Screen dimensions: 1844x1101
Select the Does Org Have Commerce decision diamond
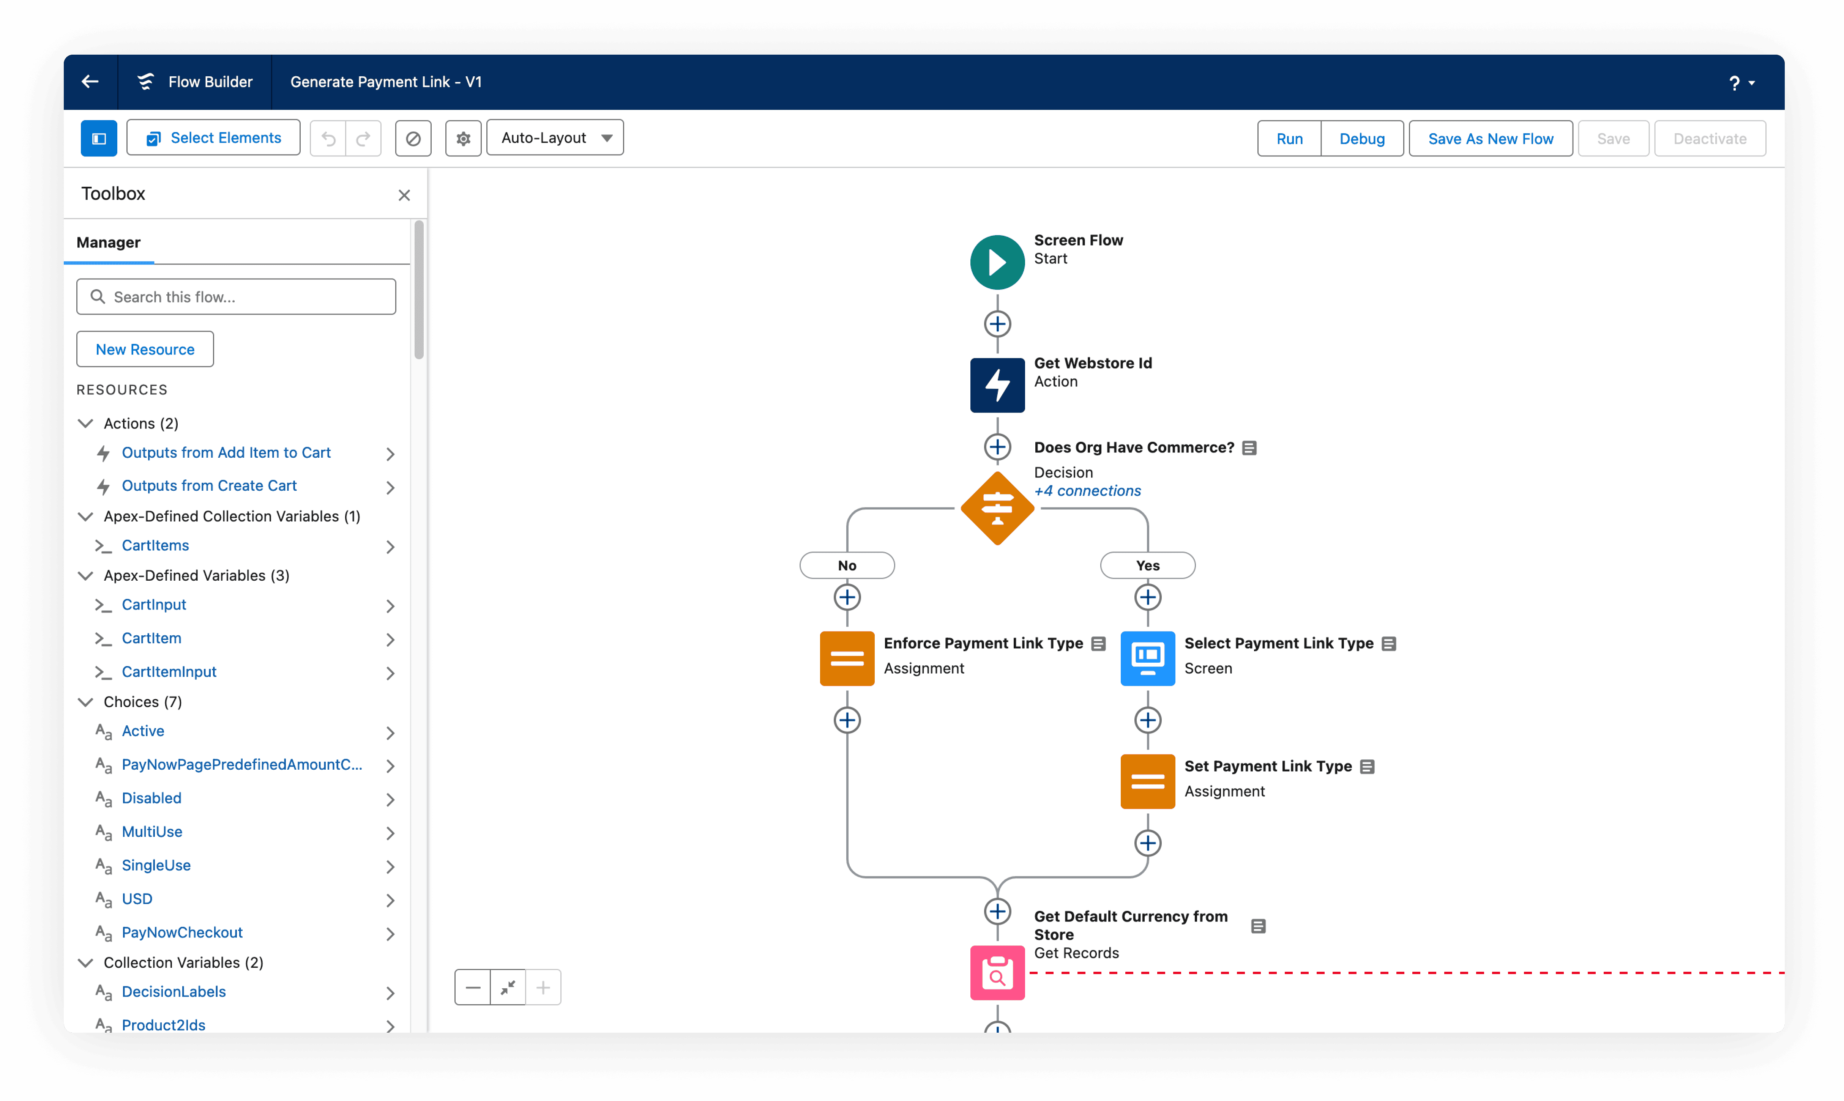(x=997, y=508)
